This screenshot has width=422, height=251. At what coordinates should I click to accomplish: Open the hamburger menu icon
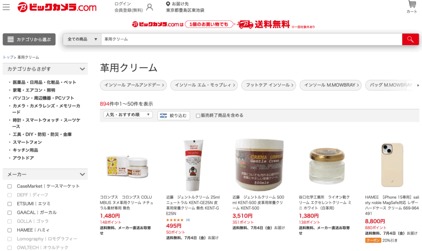[6, 7]
